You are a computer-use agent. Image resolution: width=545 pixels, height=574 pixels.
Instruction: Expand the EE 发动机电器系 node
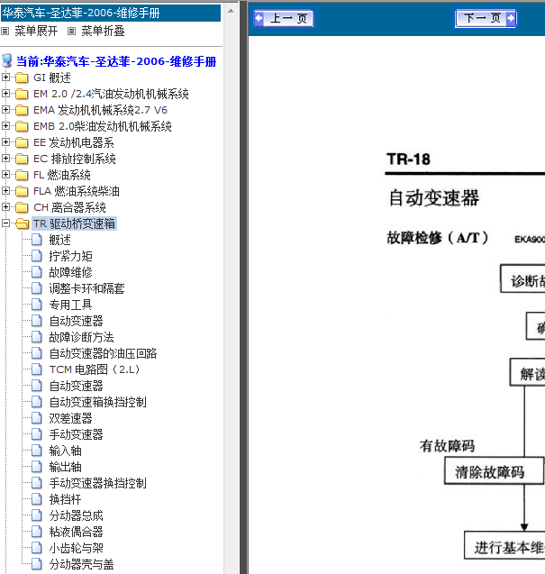pos(5,141)
